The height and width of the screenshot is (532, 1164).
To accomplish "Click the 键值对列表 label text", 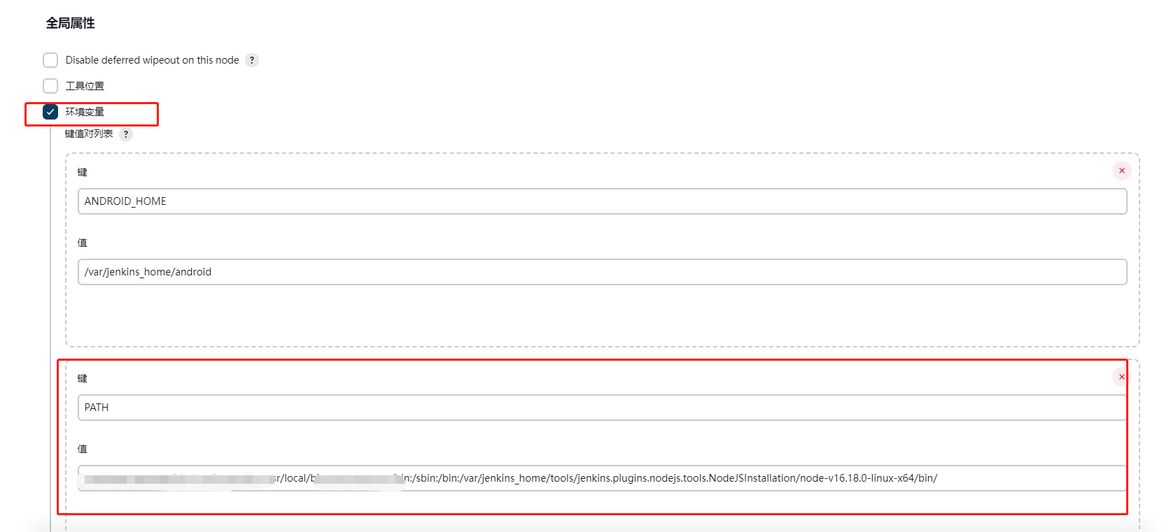I will (x=89, y=134).
